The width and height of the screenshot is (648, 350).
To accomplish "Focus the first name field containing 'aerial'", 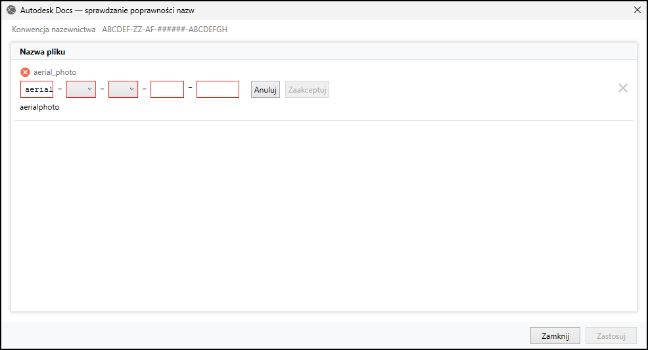I will 37,89.
